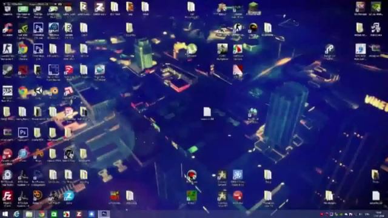388x218 pixels.
Task: Launch the Unity desktop shortcut
Action: 38,91
